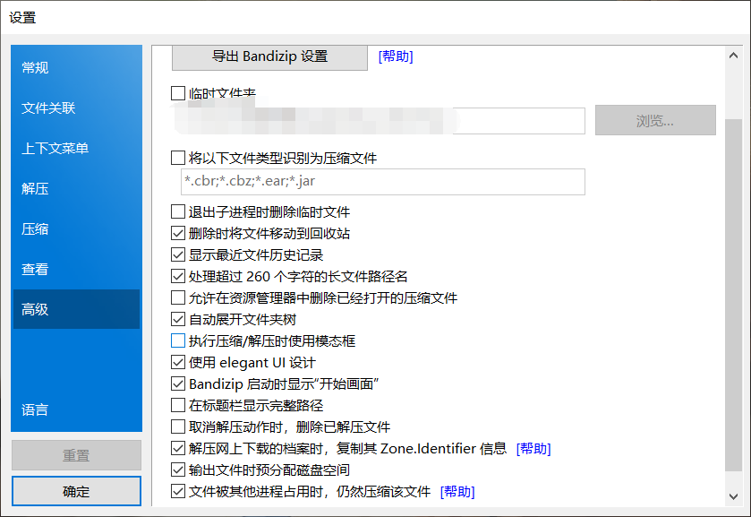Enable 允许在资源管理器中删除已经打开的压缩文件

(x=178, y=297)
